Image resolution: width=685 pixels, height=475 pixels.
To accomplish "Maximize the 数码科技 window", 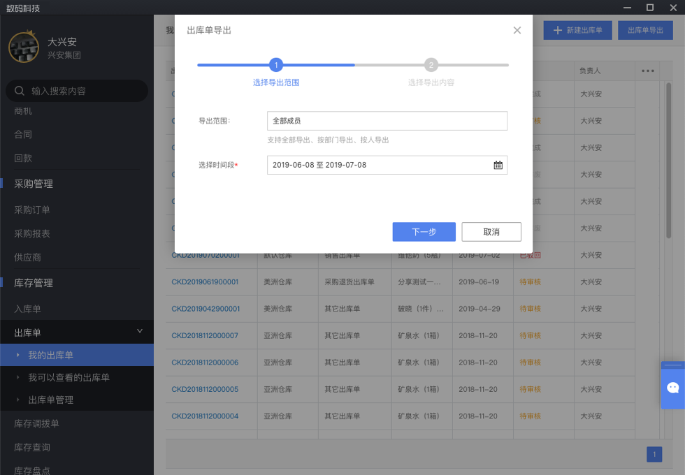I will coord(650,8).
